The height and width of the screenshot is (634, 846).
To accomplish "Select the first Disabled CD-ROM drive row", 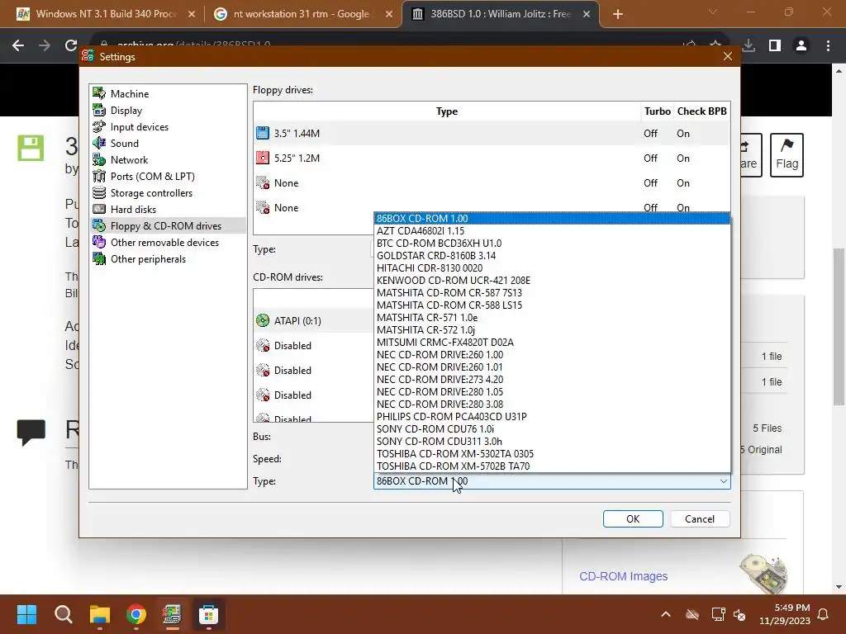I will coord(313,346).
